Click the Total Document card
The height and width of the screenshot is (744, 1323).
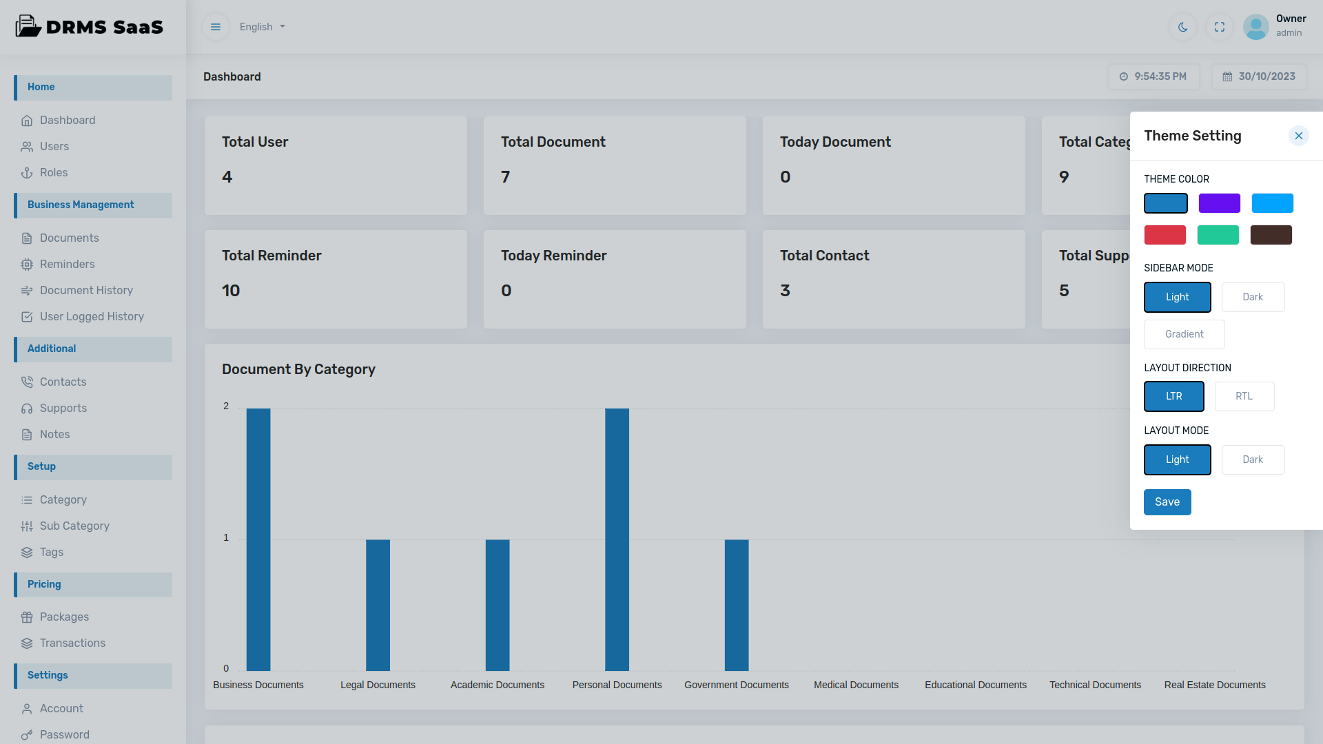[x=614, y=165]
